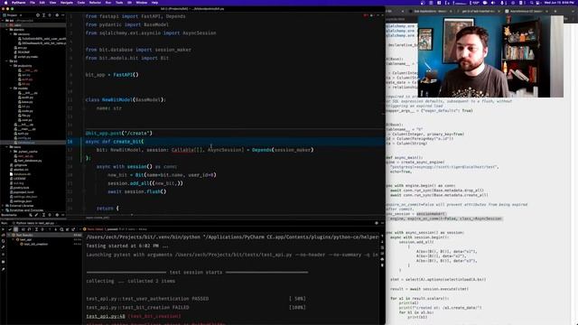The height and width of the screenshot is (325, 578).
Task: Click Expand All icon in Project panel header
Action: (x=43, y=15)
